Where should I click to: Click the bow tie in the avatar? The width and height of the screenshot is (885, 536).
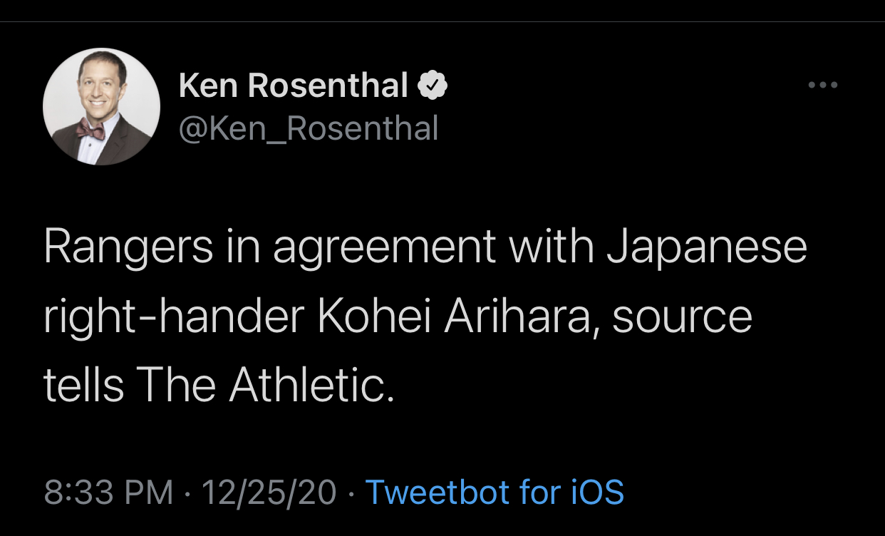90,128
